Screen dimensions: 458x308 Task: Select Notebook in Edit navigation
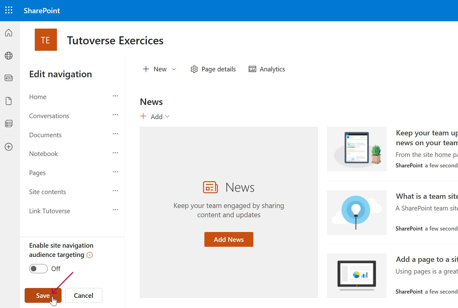43,154
